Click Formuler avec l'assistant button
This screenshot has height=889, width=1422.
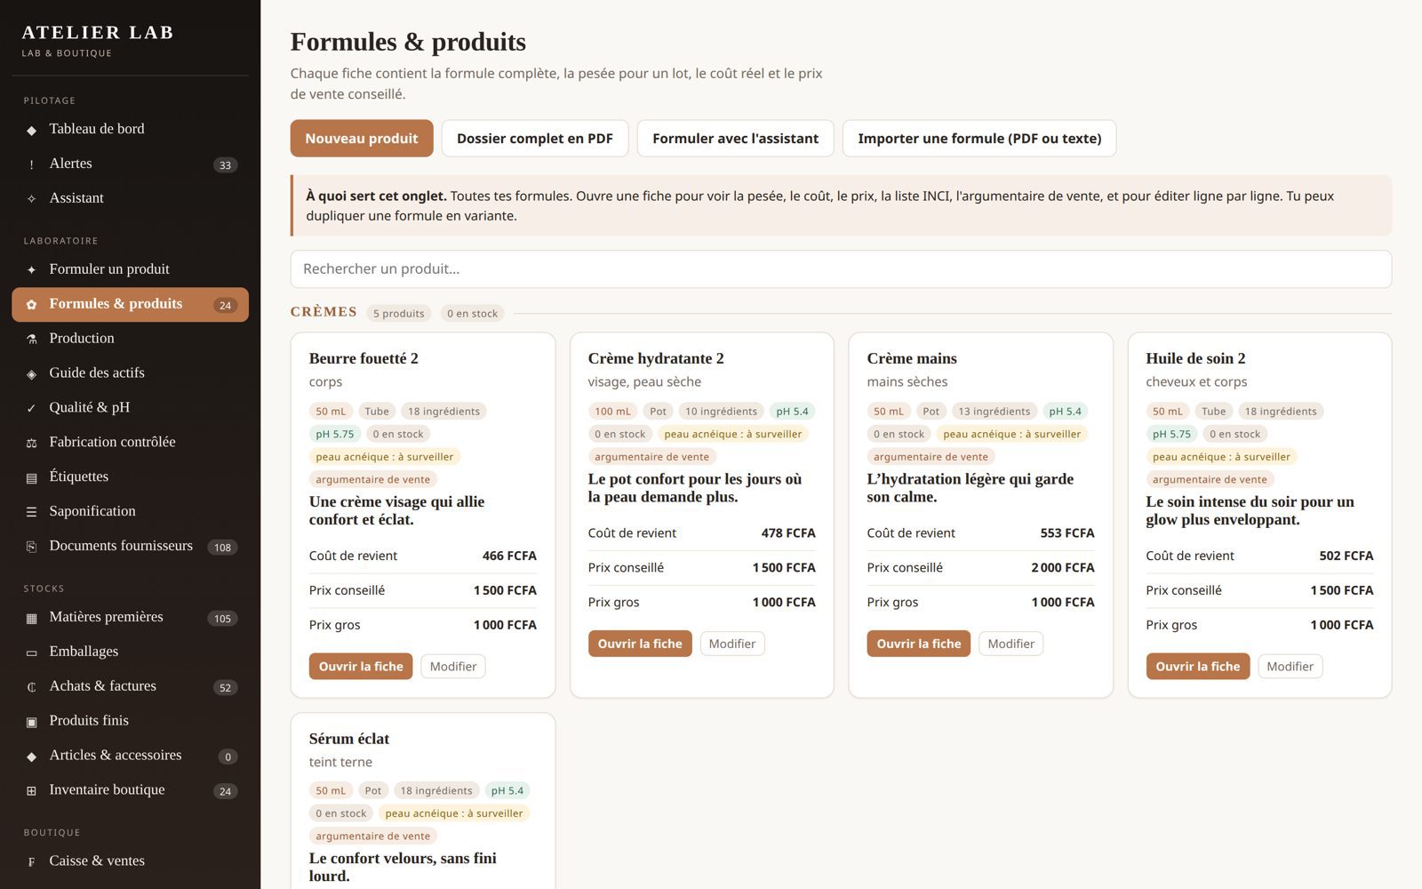736,139
